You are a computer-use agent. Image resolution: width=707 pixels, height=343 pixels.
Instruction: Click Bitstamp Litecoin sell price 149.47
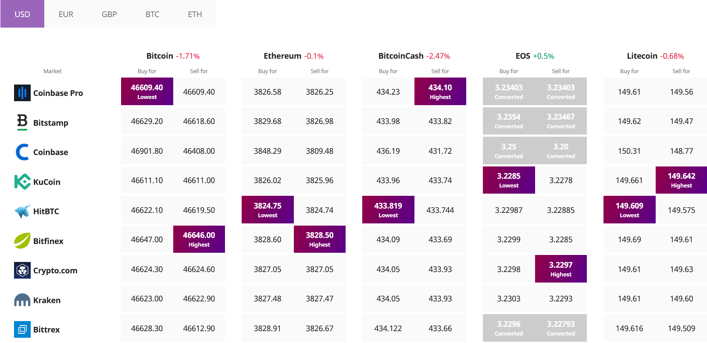pos(682,121)
